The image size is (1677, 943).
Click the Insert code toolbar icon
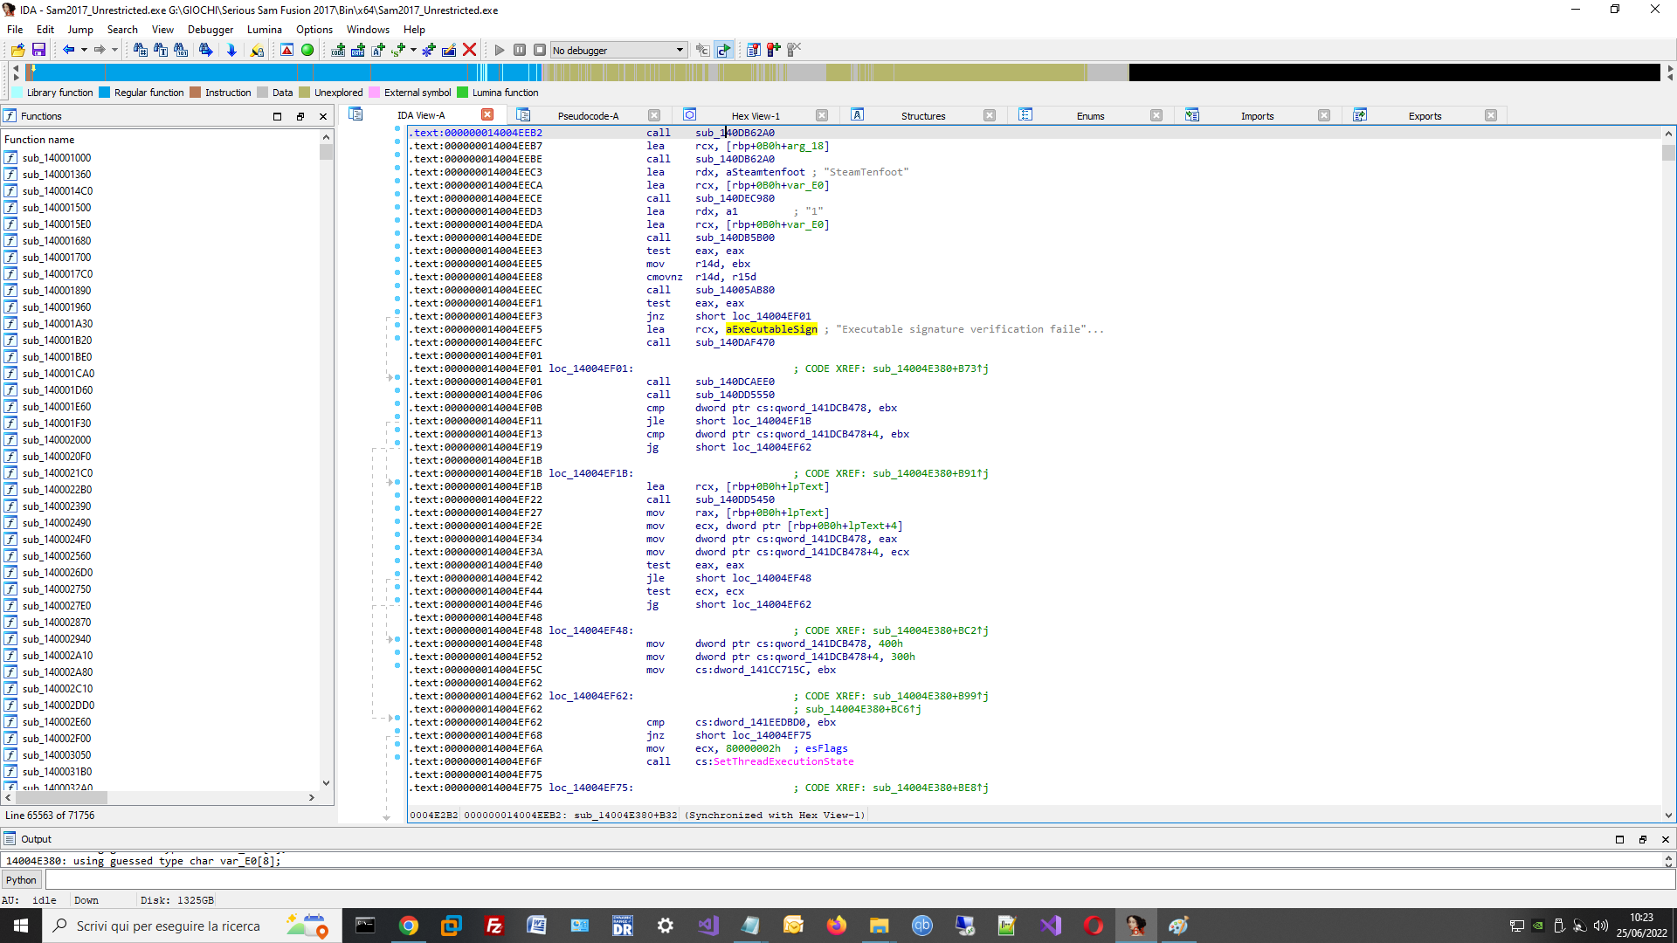338,50
